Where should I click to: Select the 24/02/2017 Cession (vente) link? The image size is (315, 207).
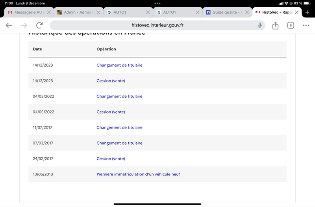[x=111, y=159]
